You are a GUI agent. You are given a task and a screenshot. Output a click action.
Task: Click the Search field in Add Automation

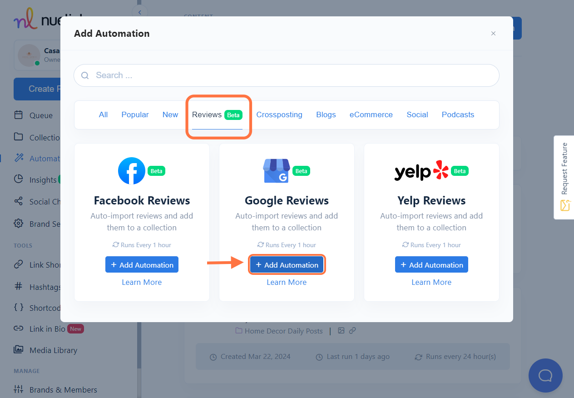tap(287, 75)
